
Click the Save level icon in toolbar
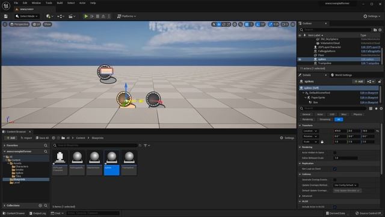tap(5, 16)
